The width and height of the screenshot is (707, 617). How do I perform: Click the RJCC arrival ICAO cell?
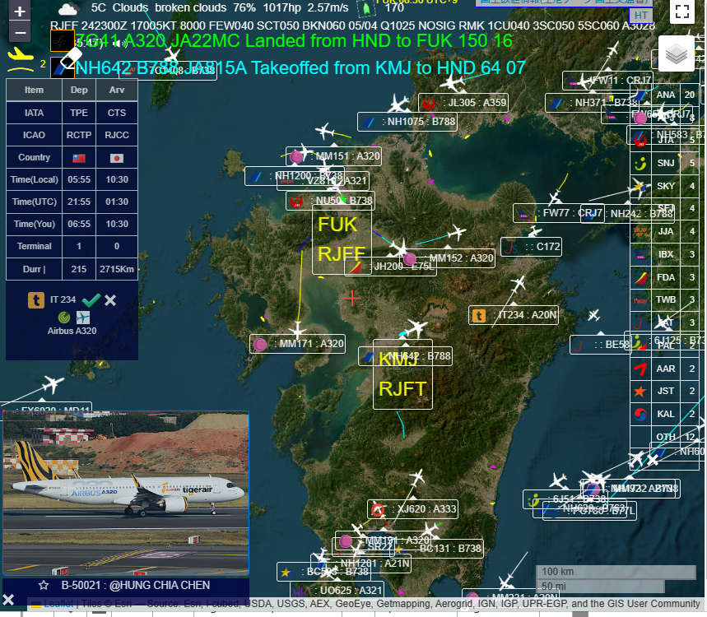(117, 135)
